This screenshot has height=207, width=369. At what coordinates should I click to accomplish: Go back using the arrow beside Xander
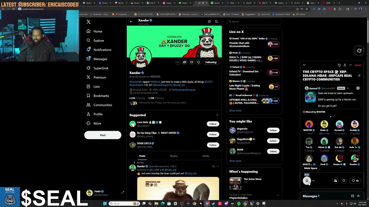click(131, 22)
